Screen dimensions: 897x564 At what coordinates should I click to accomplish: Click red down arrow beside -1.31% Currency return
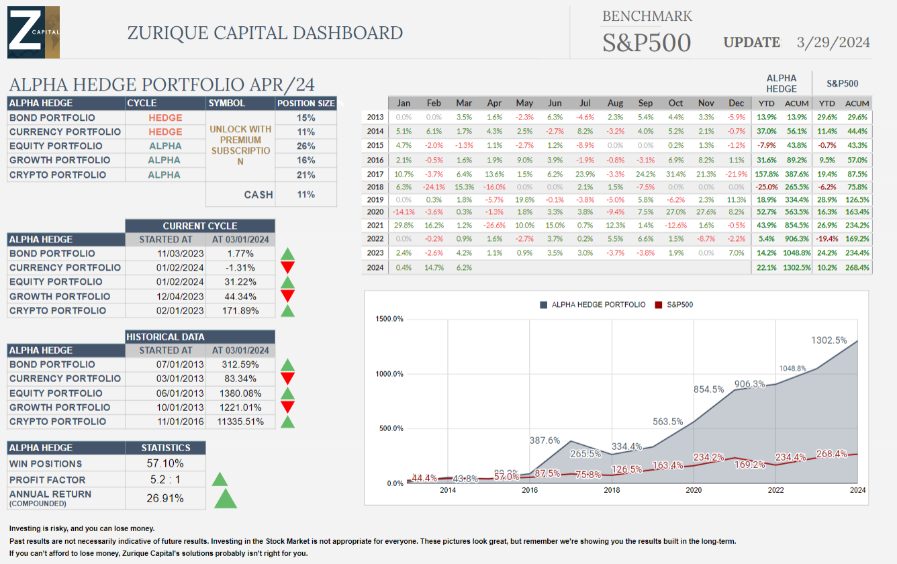pos(287,268)
